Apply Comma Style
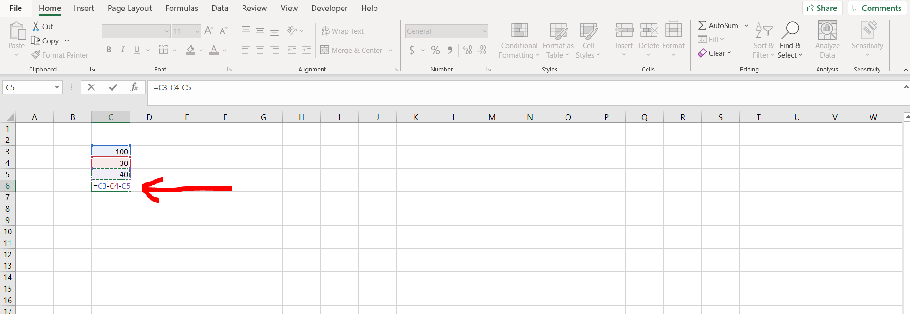 coord(450,50)
